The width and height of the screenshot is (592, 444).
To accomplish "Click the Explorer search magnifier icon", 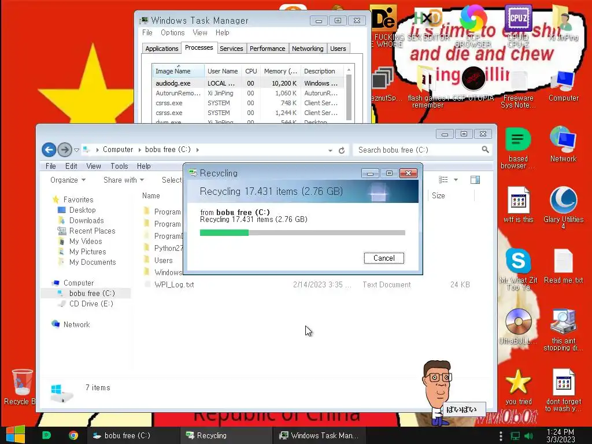I will (485, 150).
